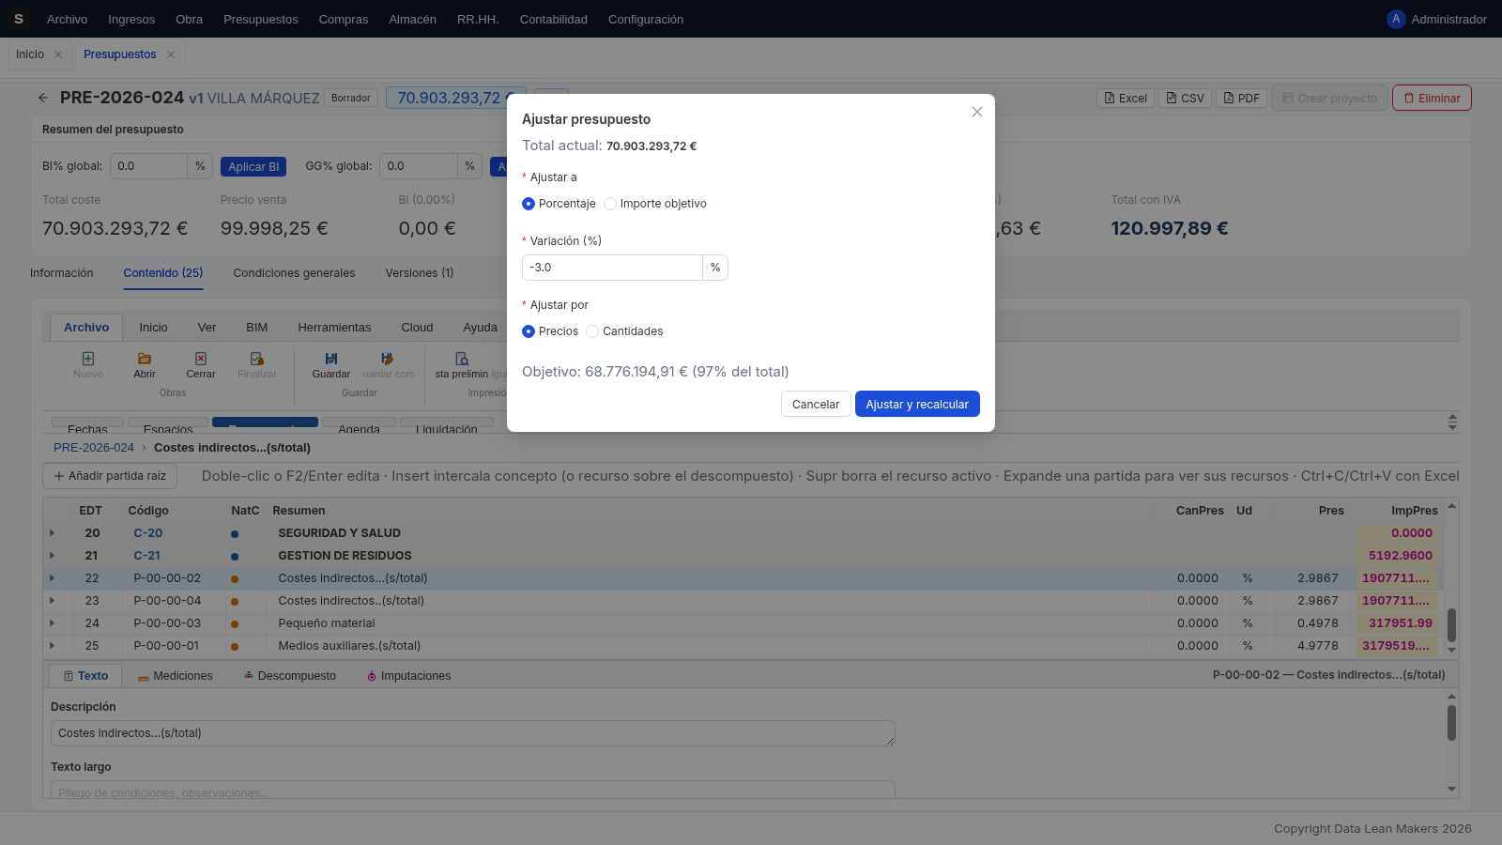Close the Ajustar presupuesto dialog with X
This screenshot has width=1502, height=845.
(x=977, y=112)
